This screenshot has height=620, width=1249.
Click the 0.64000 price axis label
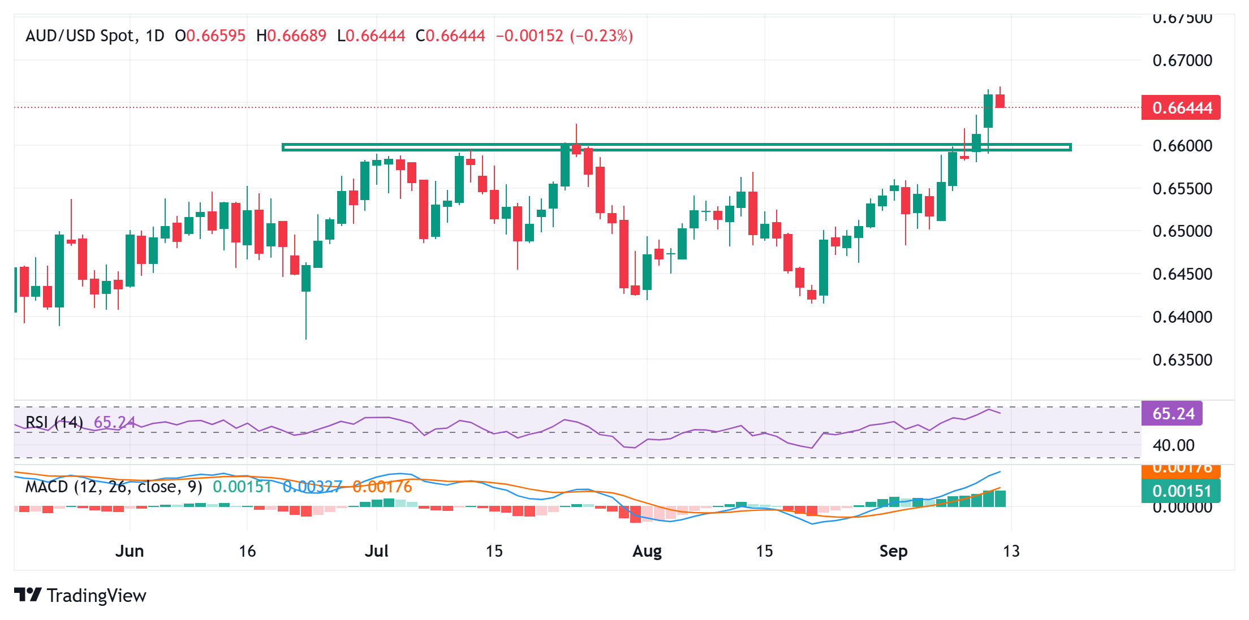(1182, 317)
